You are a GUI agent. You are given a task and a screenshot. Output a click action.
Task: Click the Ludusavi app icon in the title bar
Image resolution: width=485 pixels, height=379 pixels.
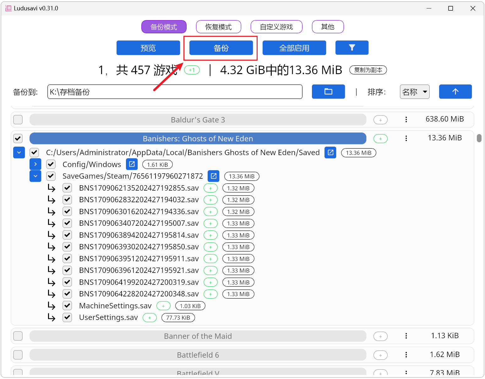tap(8, 8)
